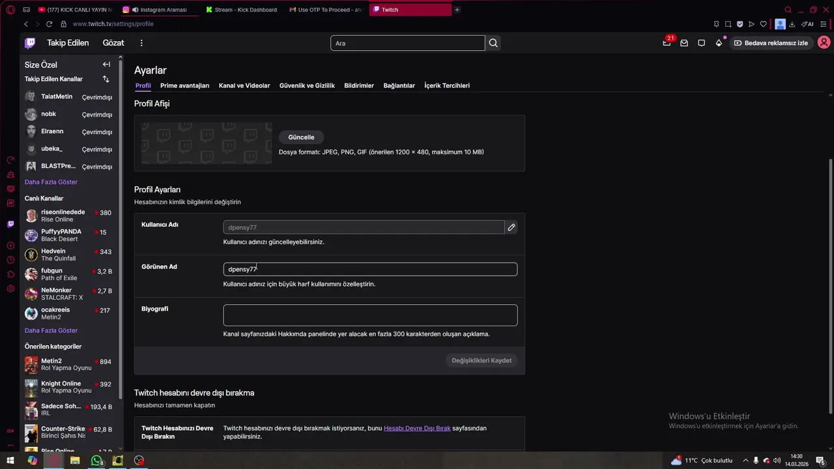Open Hesabı Devre Dışı Bırak link
The image size is (834, 469).
tap(417, 428)
